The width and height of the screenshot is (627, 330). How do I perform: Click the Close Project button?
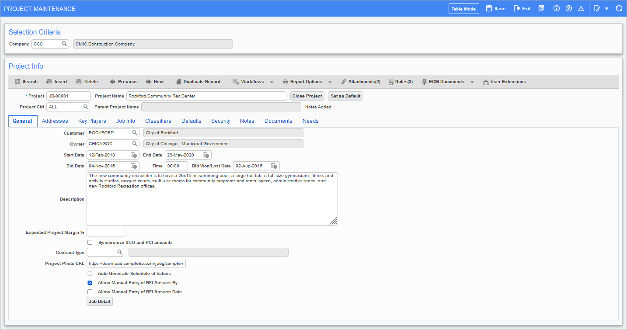[307, 96]
